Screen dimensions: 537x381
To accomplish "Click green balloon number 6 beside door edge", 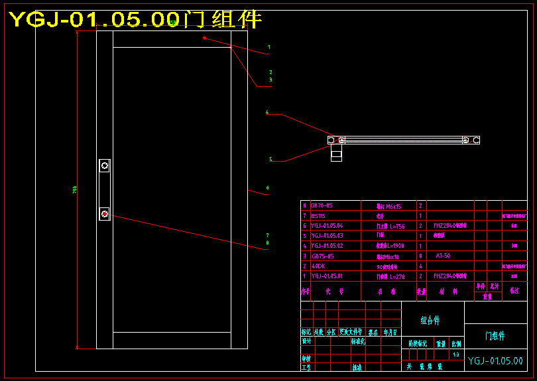I will tap(267, 188).
